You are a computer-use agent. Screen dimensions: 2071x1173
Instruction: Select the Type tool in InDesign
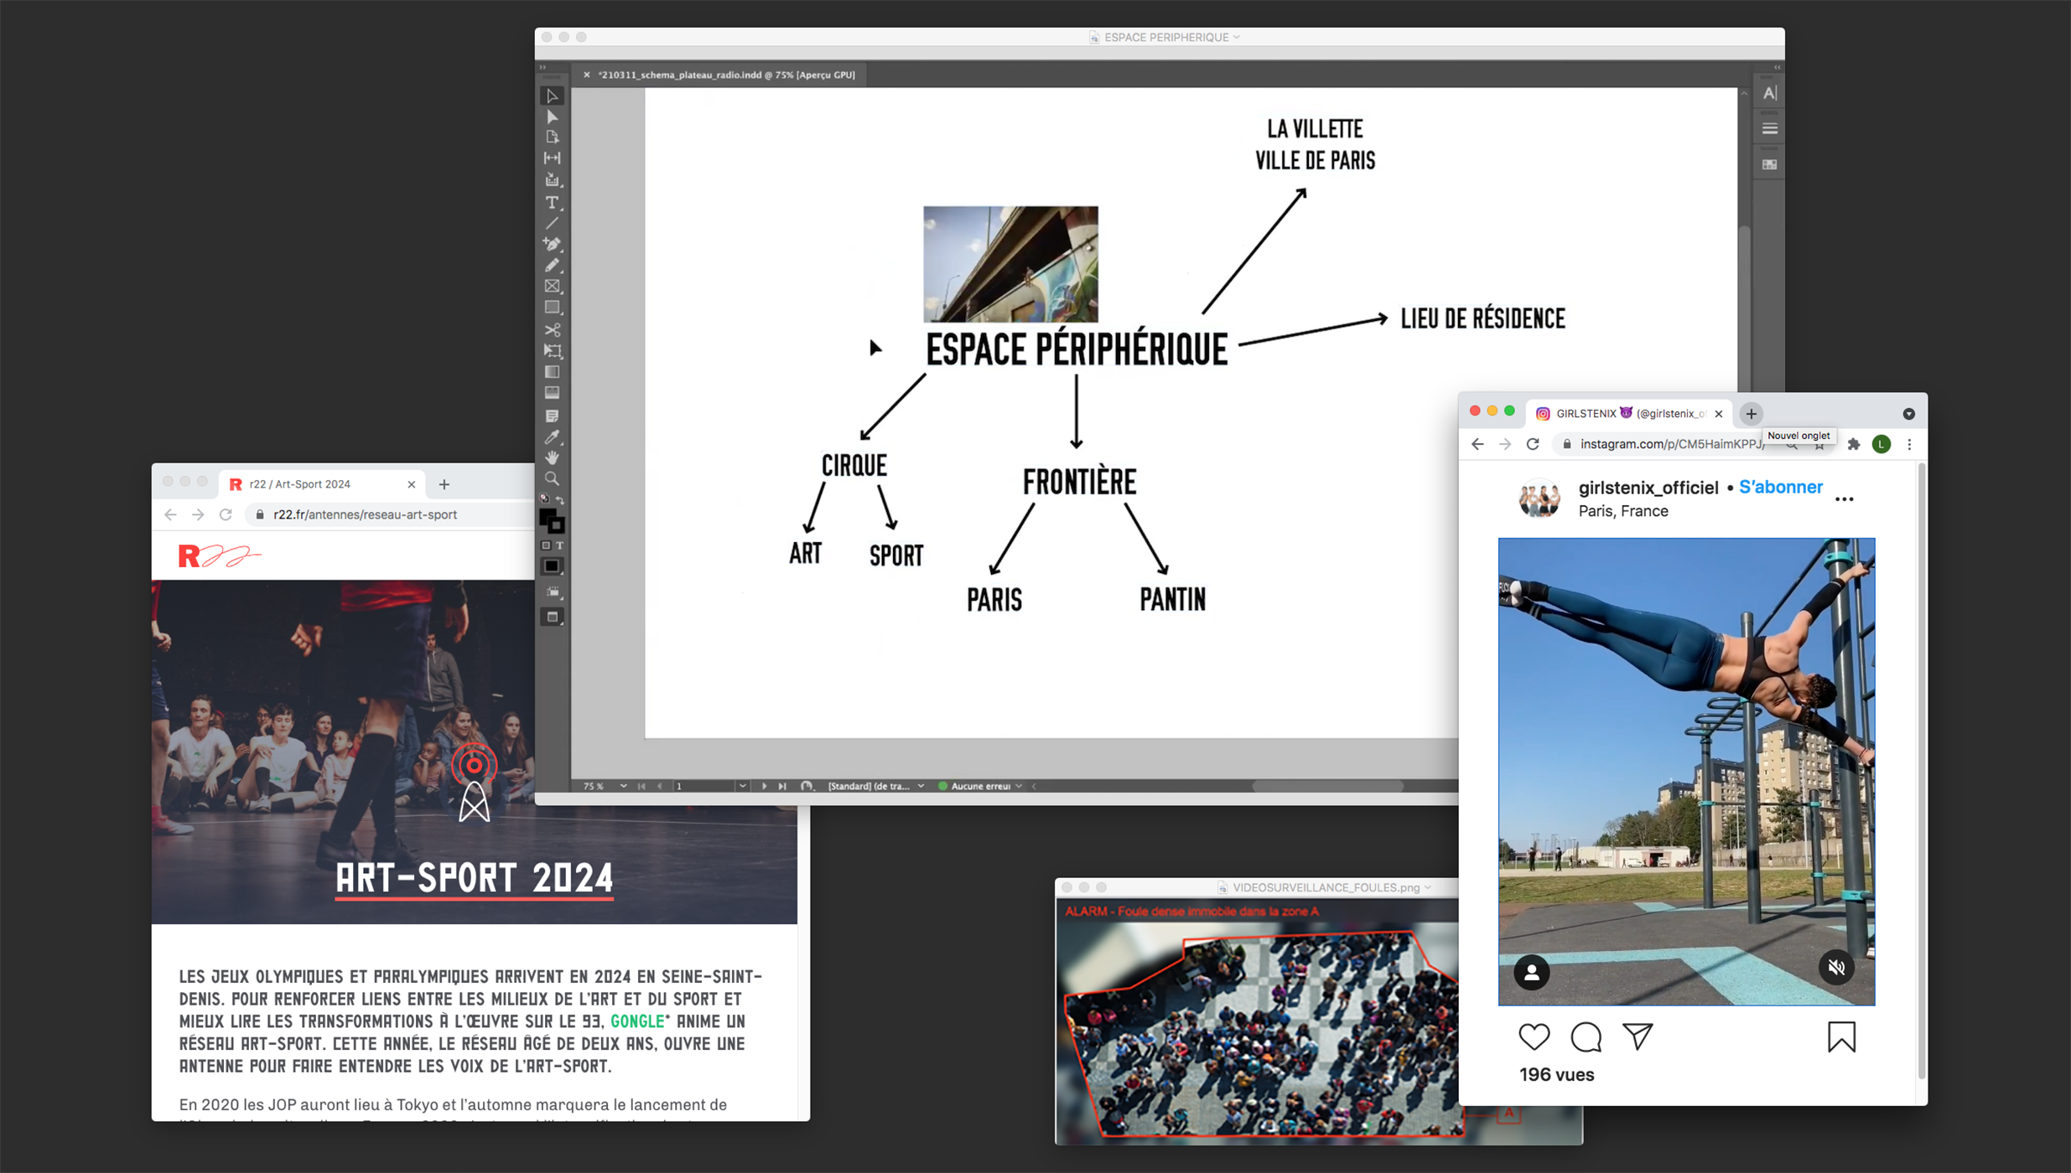(x=552, y=202)
